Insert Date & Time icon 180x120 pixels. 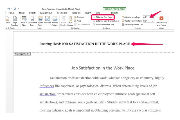(x=24, y=21)
